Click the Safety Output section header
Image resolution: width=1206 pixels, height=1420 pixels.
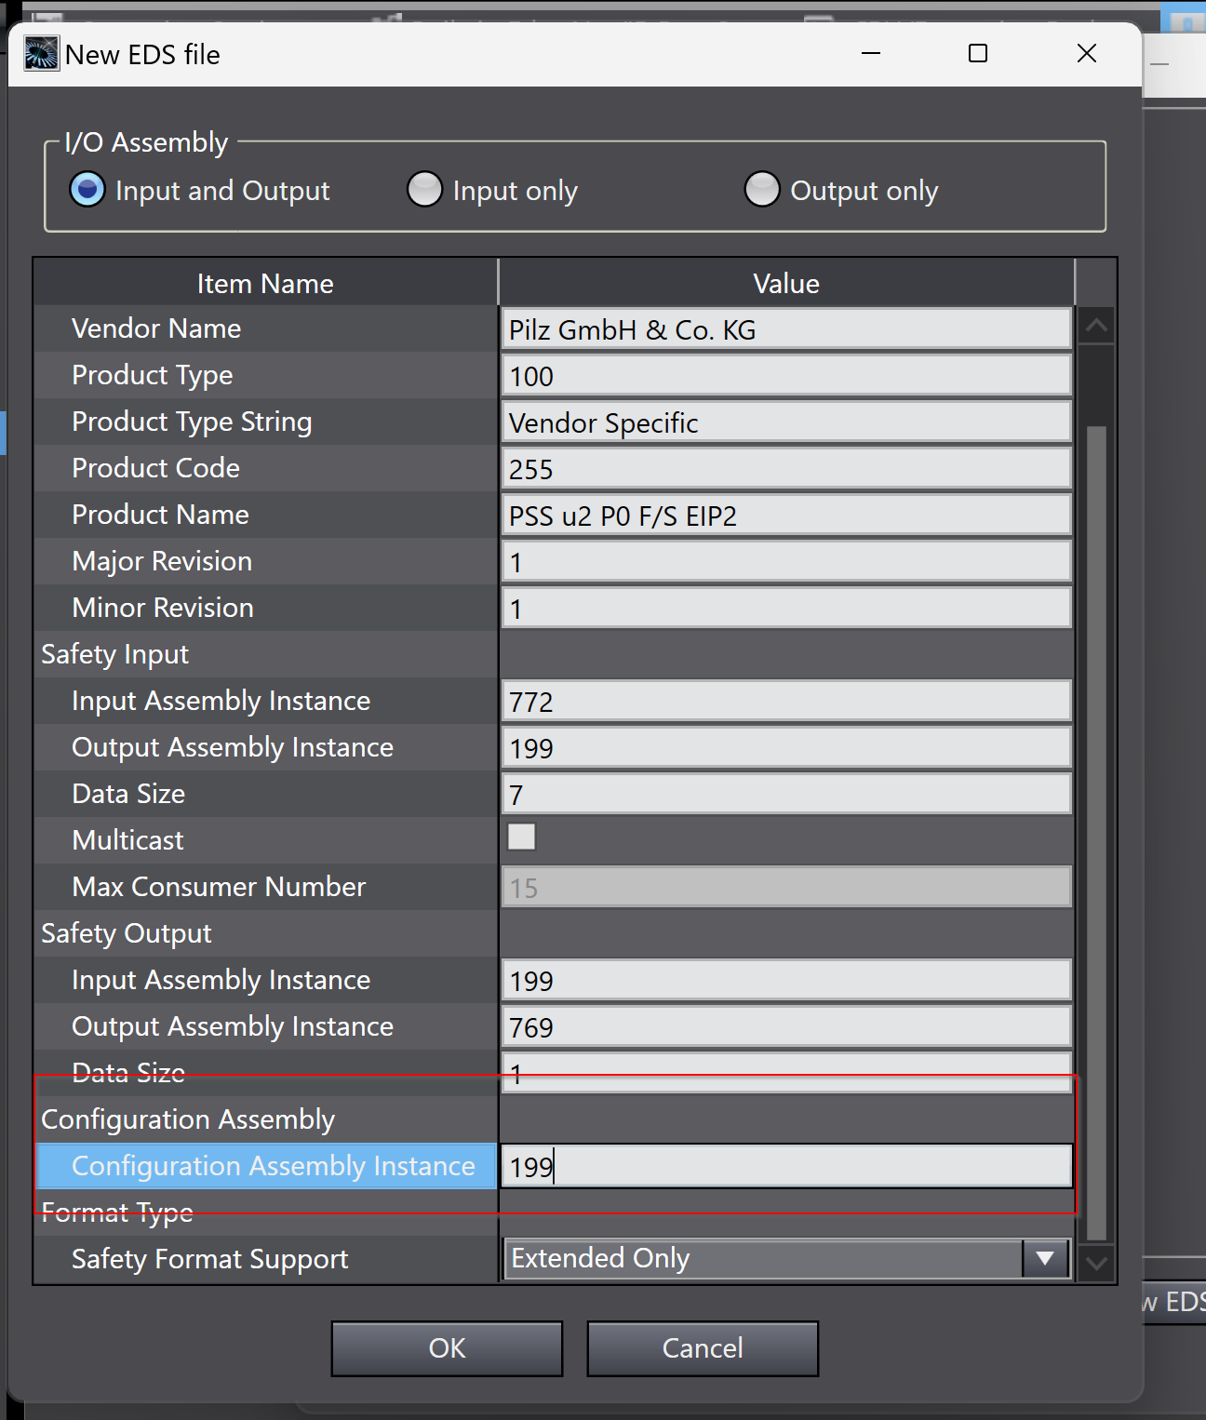[x=127, y=933]
